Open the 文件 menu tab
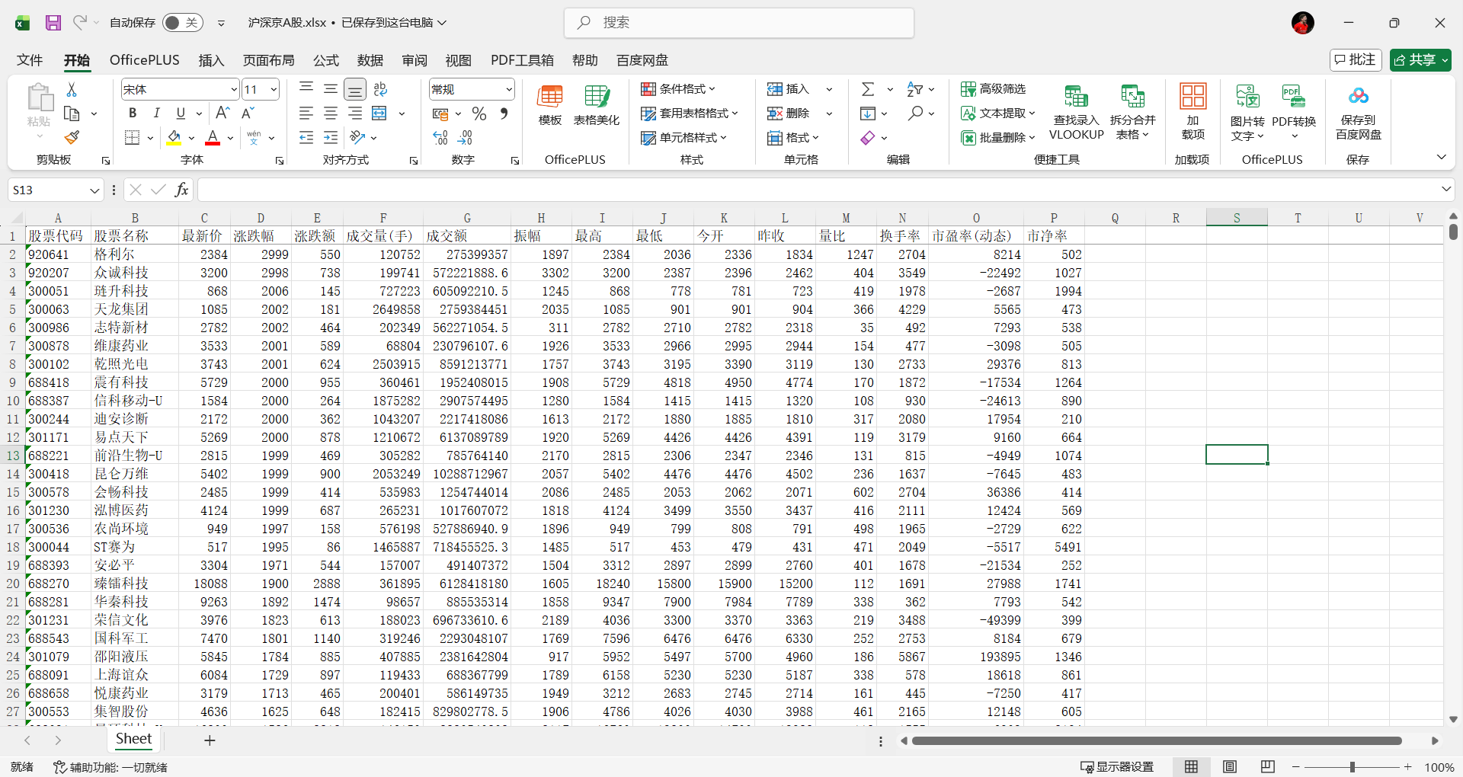This screenshot has height=777, width=1463. pyautogui.click(x=30, y=60)
